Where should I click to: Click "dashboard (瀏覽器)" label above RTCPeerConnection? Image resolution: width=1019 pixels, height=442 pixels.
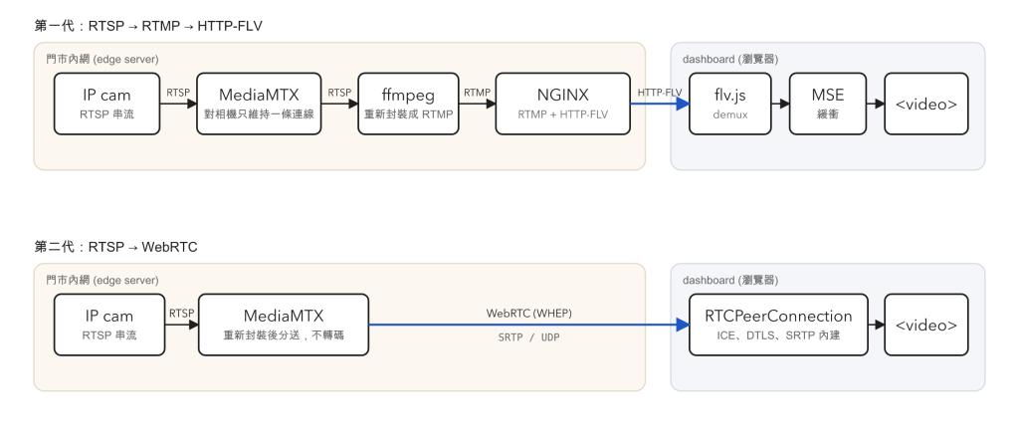[x=730, y=280]
